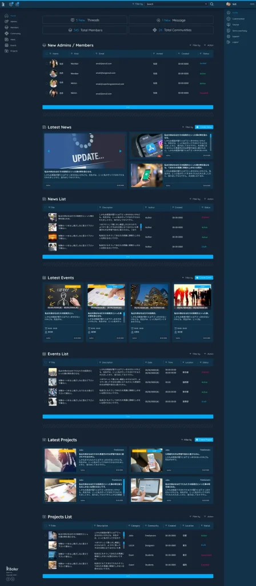
Task: Check Projects List row with category Jobs
Action: (46, 536)
